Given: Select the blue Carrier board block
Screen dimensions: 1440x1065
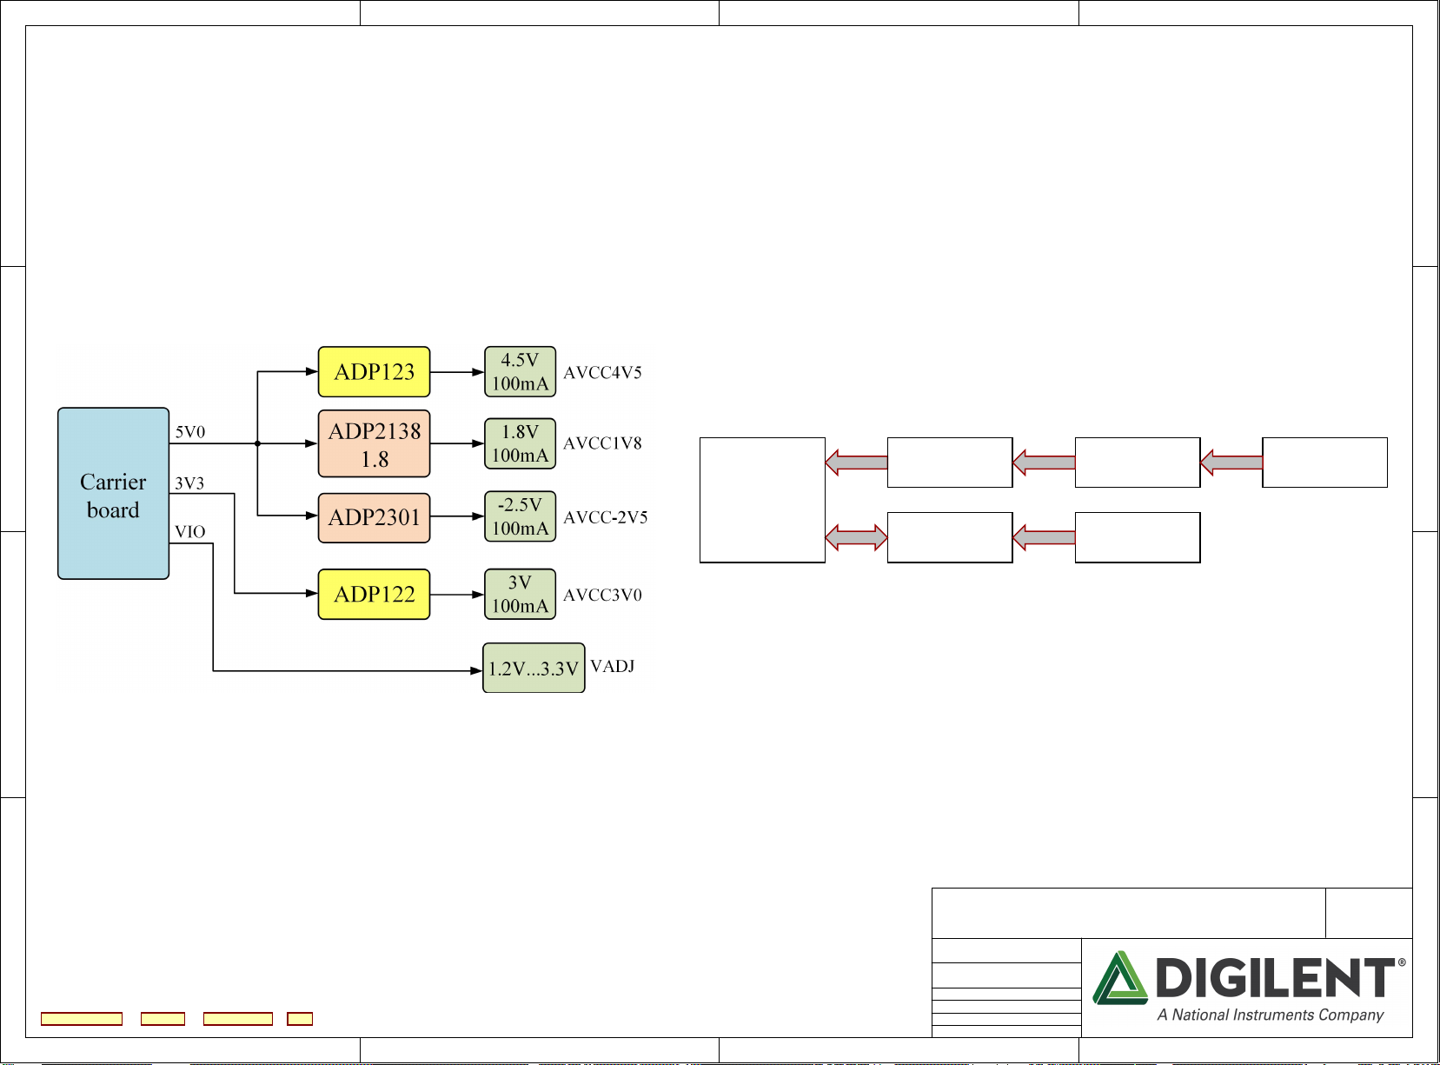Looking at the screenshot, I should (x=113, y=493).
